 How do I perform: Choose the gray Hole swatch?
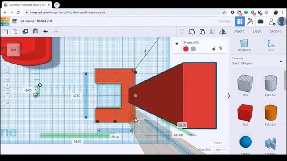(193, 49)
